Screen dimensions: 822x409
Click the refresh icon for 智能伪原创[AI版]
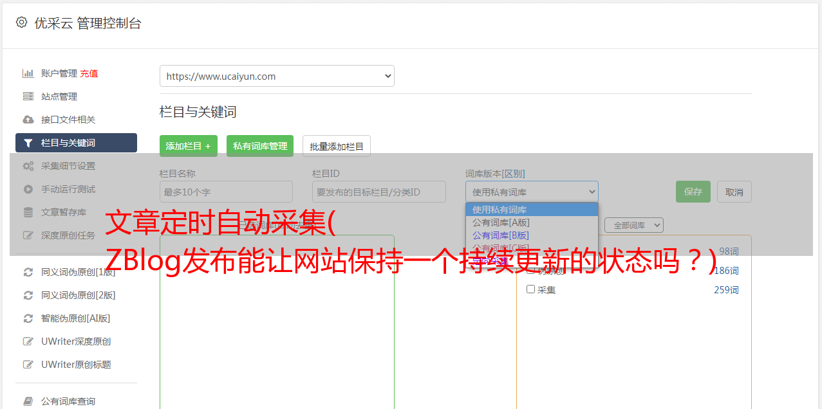click(28, 318)
